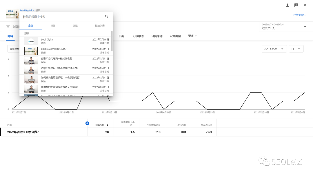Click the search magnifier icon
313x175 pixels.
[107, 16]
